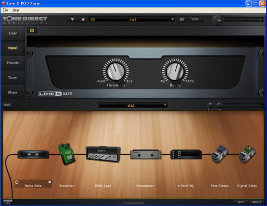
Task: Select the Noise Gate rack unit in signal chain
Action: point(33,154)
